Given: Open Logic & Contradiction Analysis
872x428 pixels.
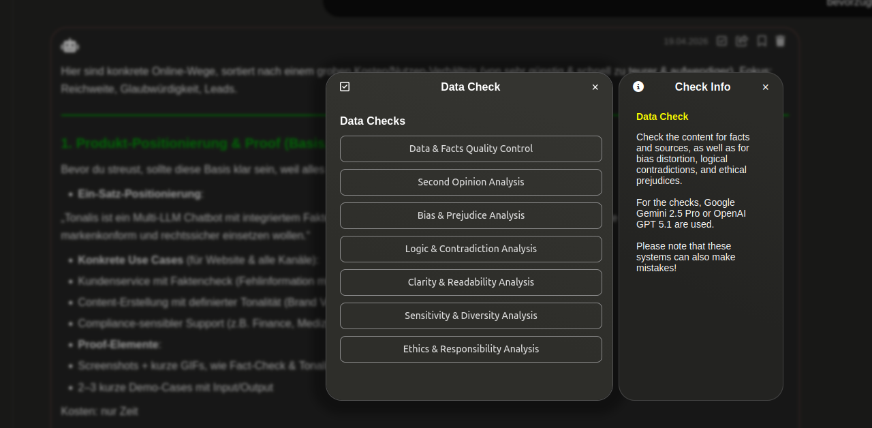Looking at the screenshot, I should pyautogui.click(x=471, y=249).
